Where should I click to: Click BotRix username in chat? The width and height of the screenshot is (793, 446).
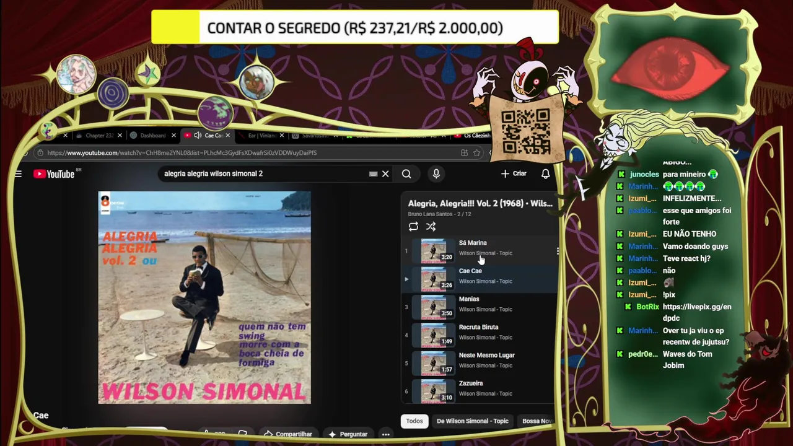[x=648, y=307]
